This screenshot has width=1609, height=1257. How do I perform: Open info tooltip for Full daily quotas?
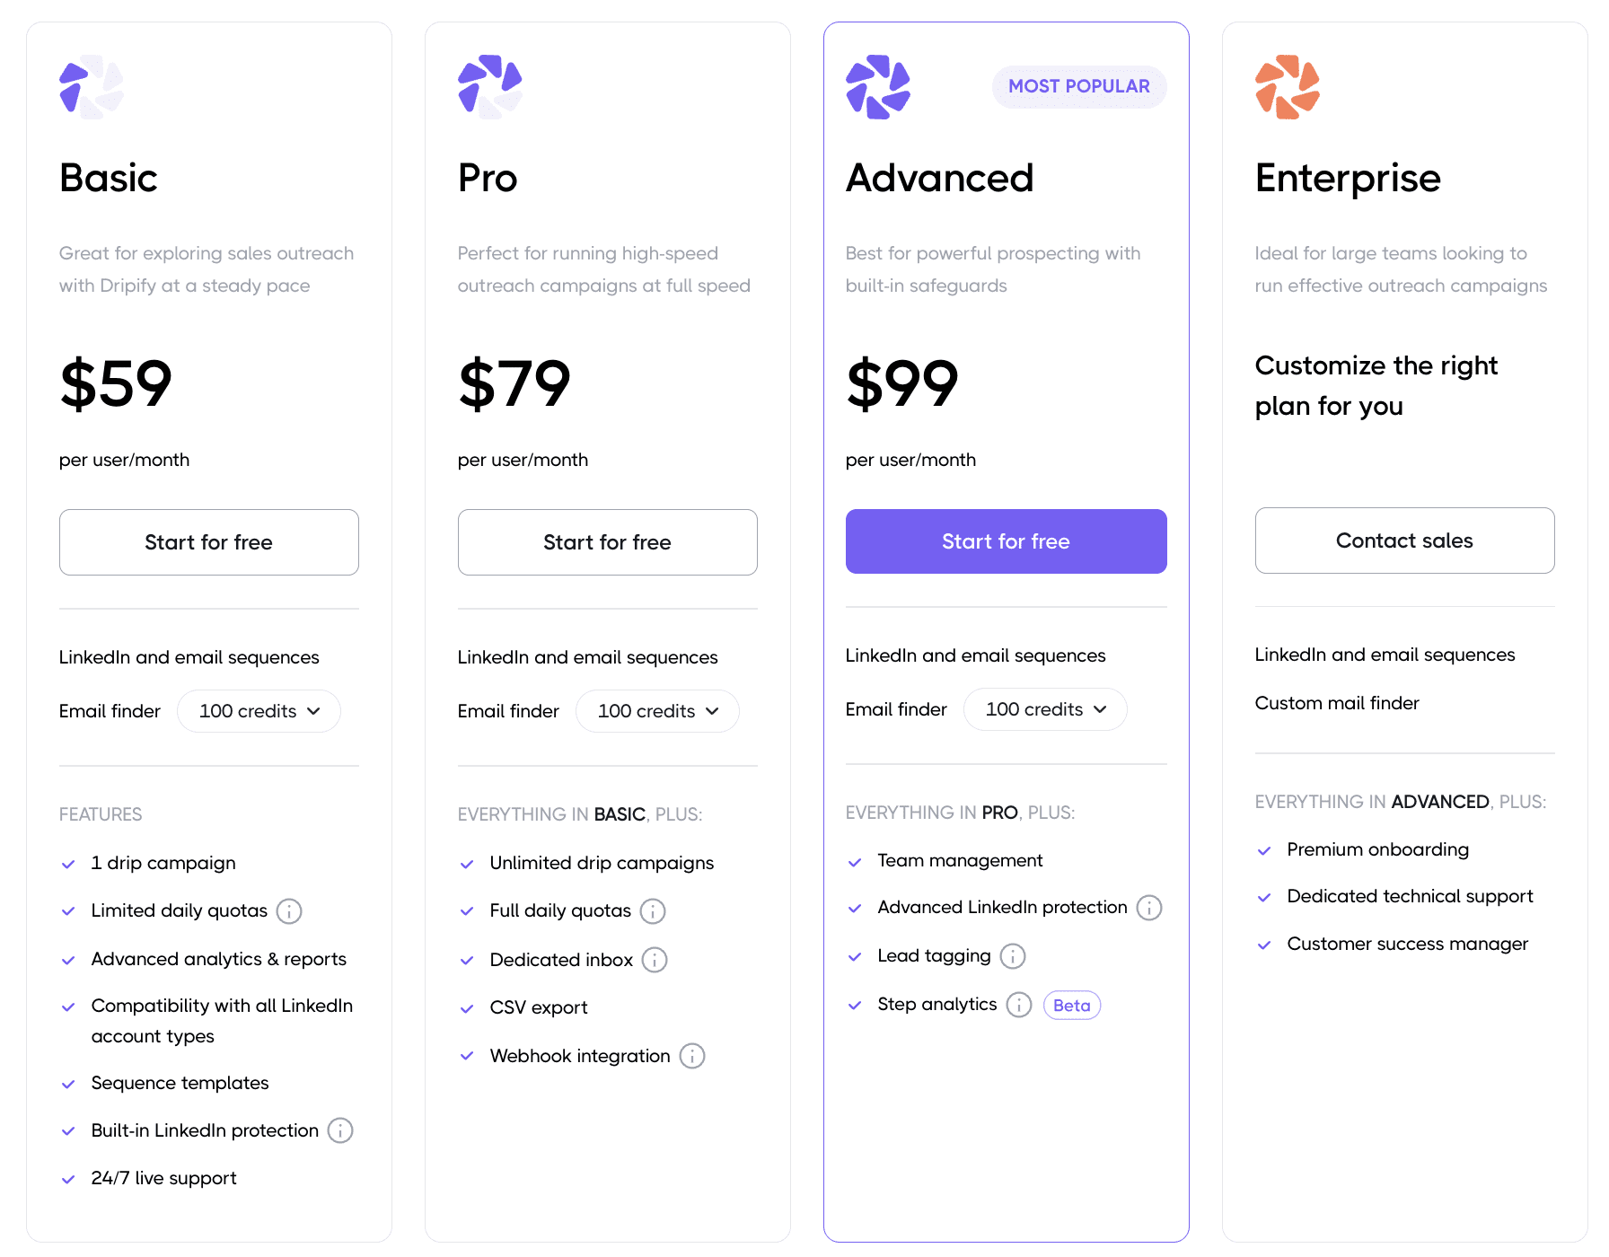point(653,911)
